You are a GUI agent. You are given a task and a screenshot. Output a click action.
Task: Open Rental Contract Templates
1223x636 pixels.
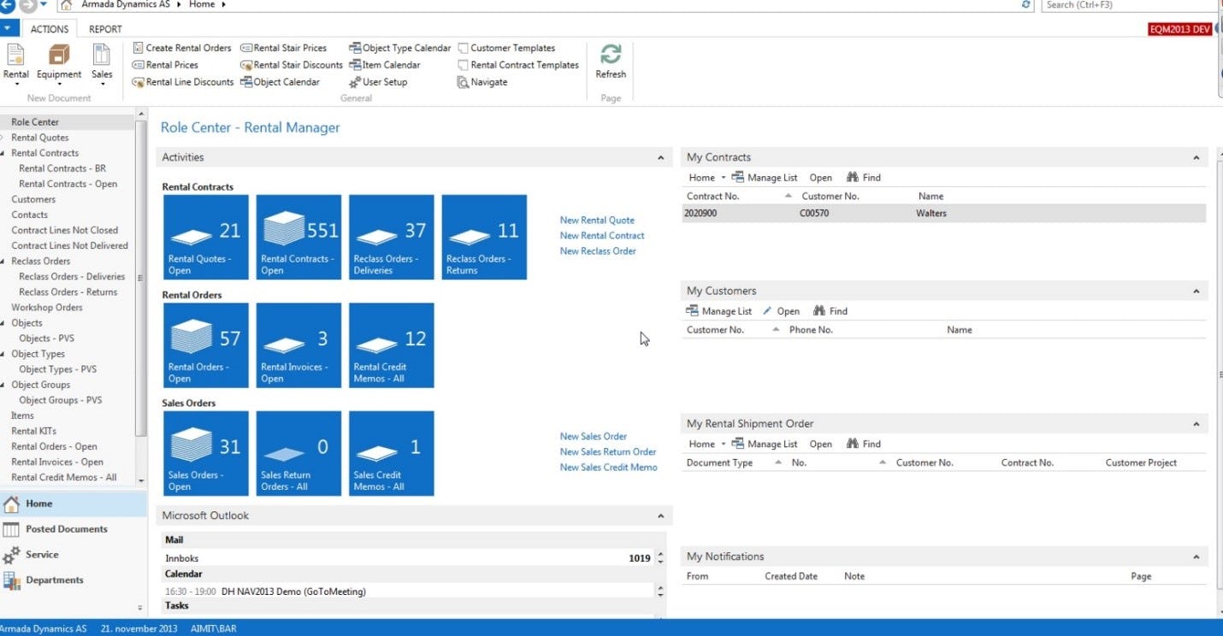pos(518,65)
